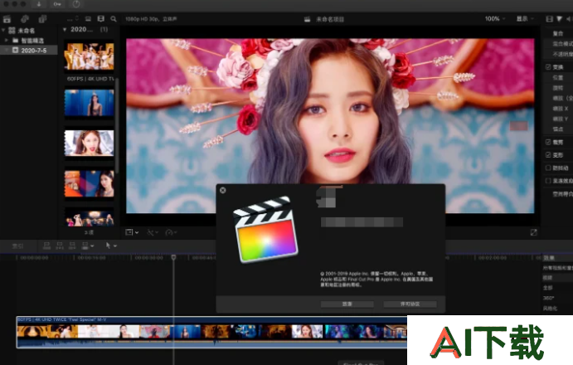Screen dimensions: 573x365
Task: Click the 位置 parameter row
Action: click(x=558, y=77)
